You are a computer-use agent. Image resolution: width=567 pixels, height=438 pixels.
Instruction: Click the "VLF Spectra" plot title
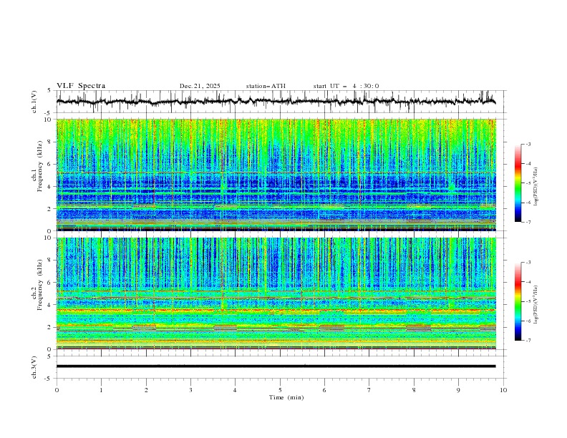[81, 86]
